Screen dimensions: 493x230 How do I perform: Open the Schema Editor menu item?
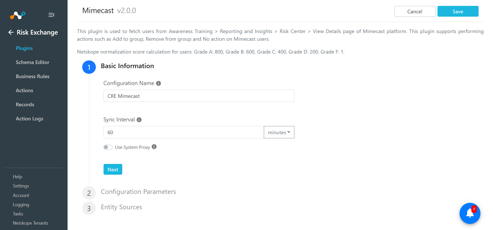[x=32, y=62]
